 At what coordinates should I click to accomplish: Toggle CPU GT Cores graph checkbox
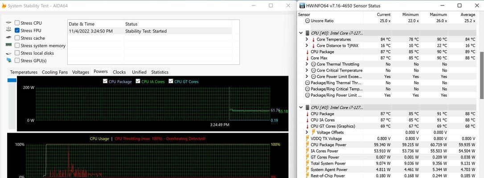[171, 81]
